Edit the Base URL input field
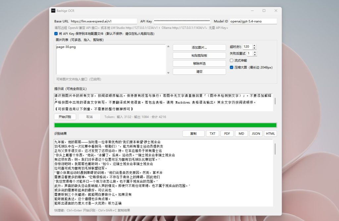This screenshot has height=221, width=339. [x=104, y=21]
